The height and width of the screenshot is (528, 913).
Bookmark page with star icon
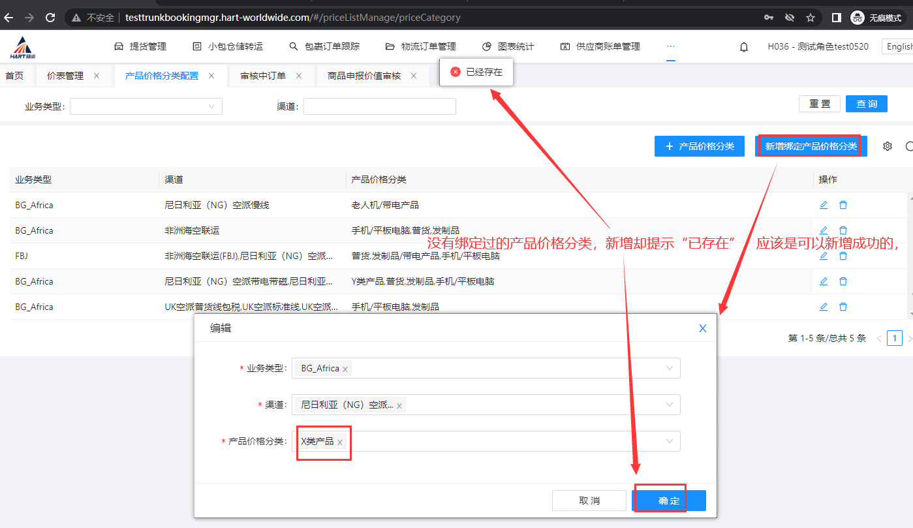pos(811,18)
